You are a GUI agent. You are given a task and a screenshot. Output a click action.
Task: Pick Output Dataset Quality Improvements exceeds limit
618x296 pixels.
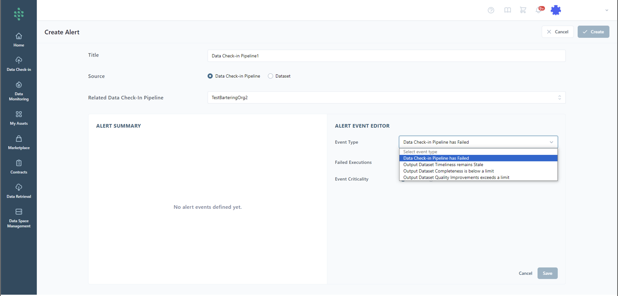pyautogui.click(x=456, y=177)
